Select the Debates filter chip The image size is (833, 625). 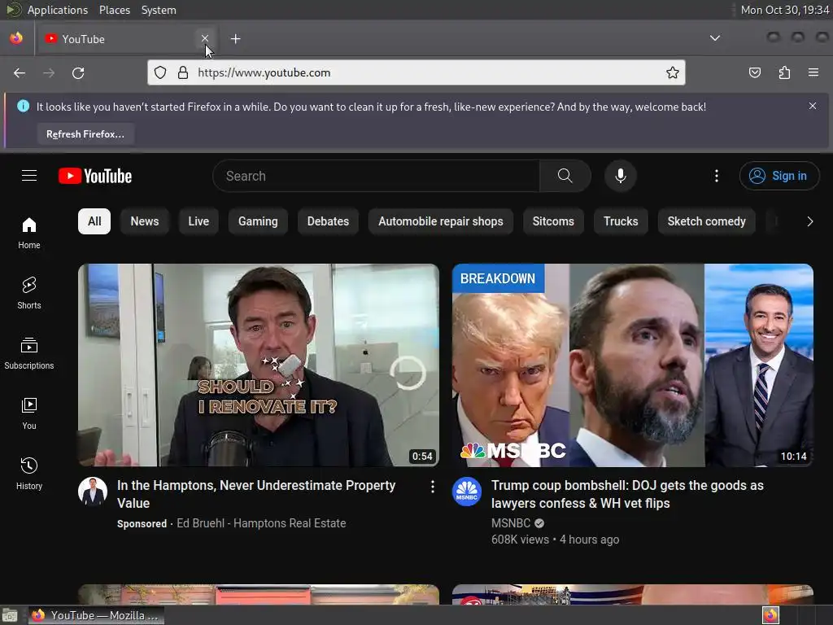pyautogui.click(x=328, y=221)
